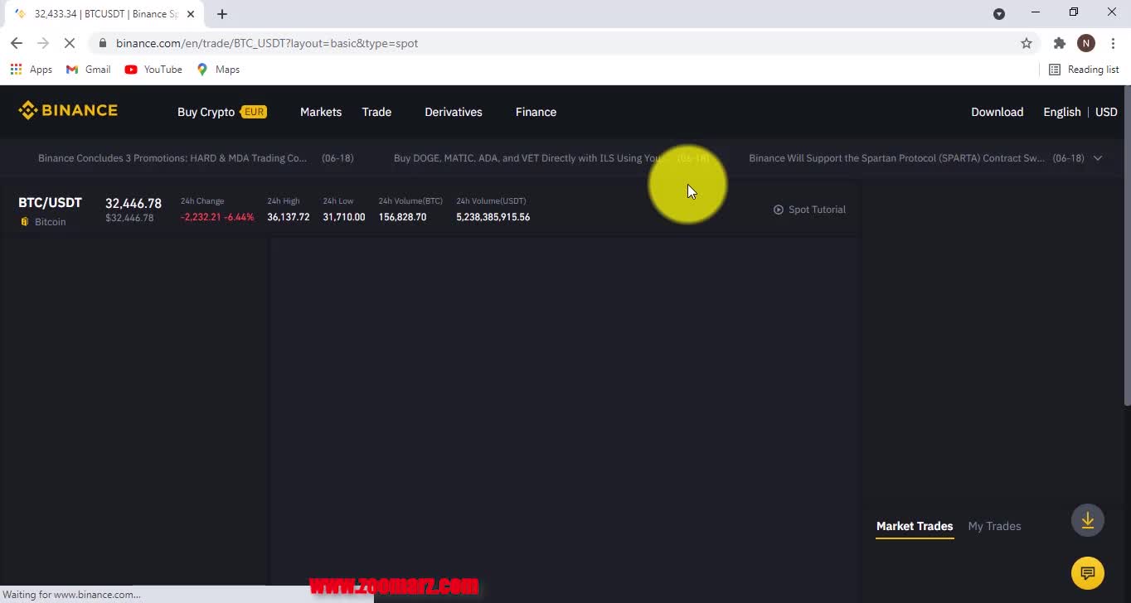Open the Chrome profile avatar
This screenshot has height=603, width=1131.
[x=1085, y=43]
